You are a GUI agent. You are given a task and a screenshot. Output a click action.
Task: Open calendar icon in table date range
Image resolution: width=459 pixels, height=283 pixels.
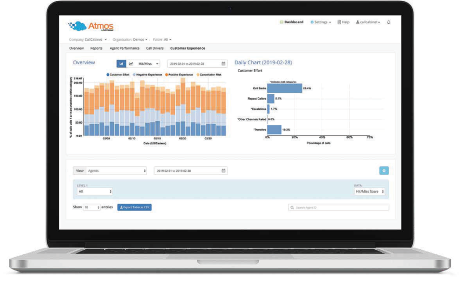(x=223, y=171)
